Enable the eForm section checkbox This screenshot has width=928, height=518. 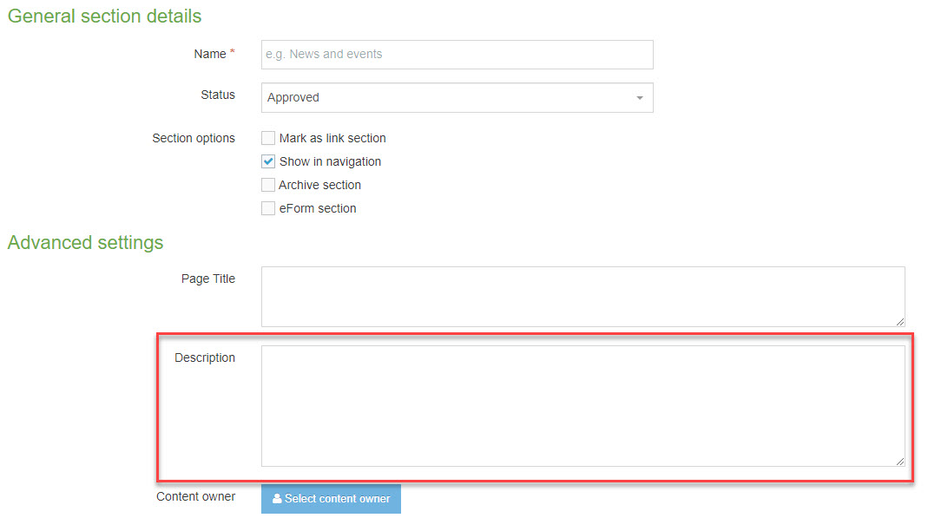(x=268, y=207)
